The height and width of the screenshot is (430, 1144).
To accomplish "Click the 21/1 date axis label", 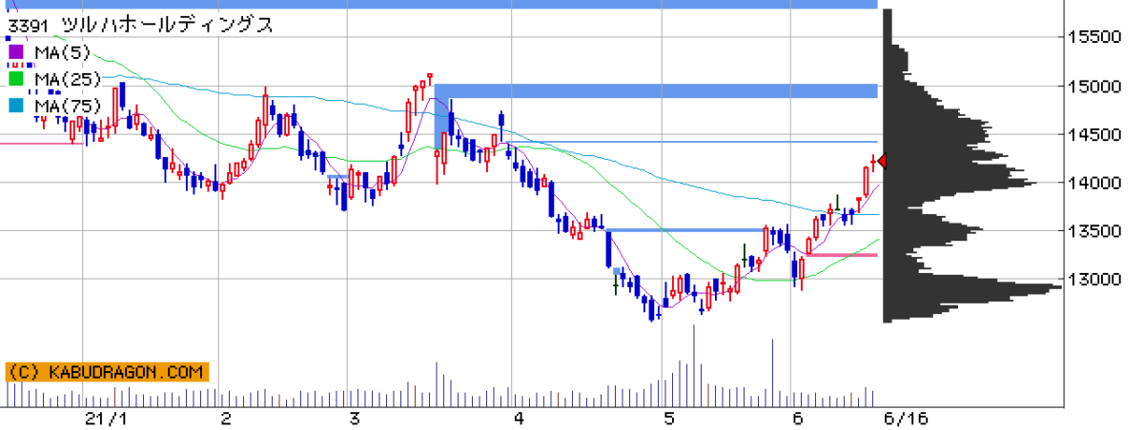I will pos(104,419).
